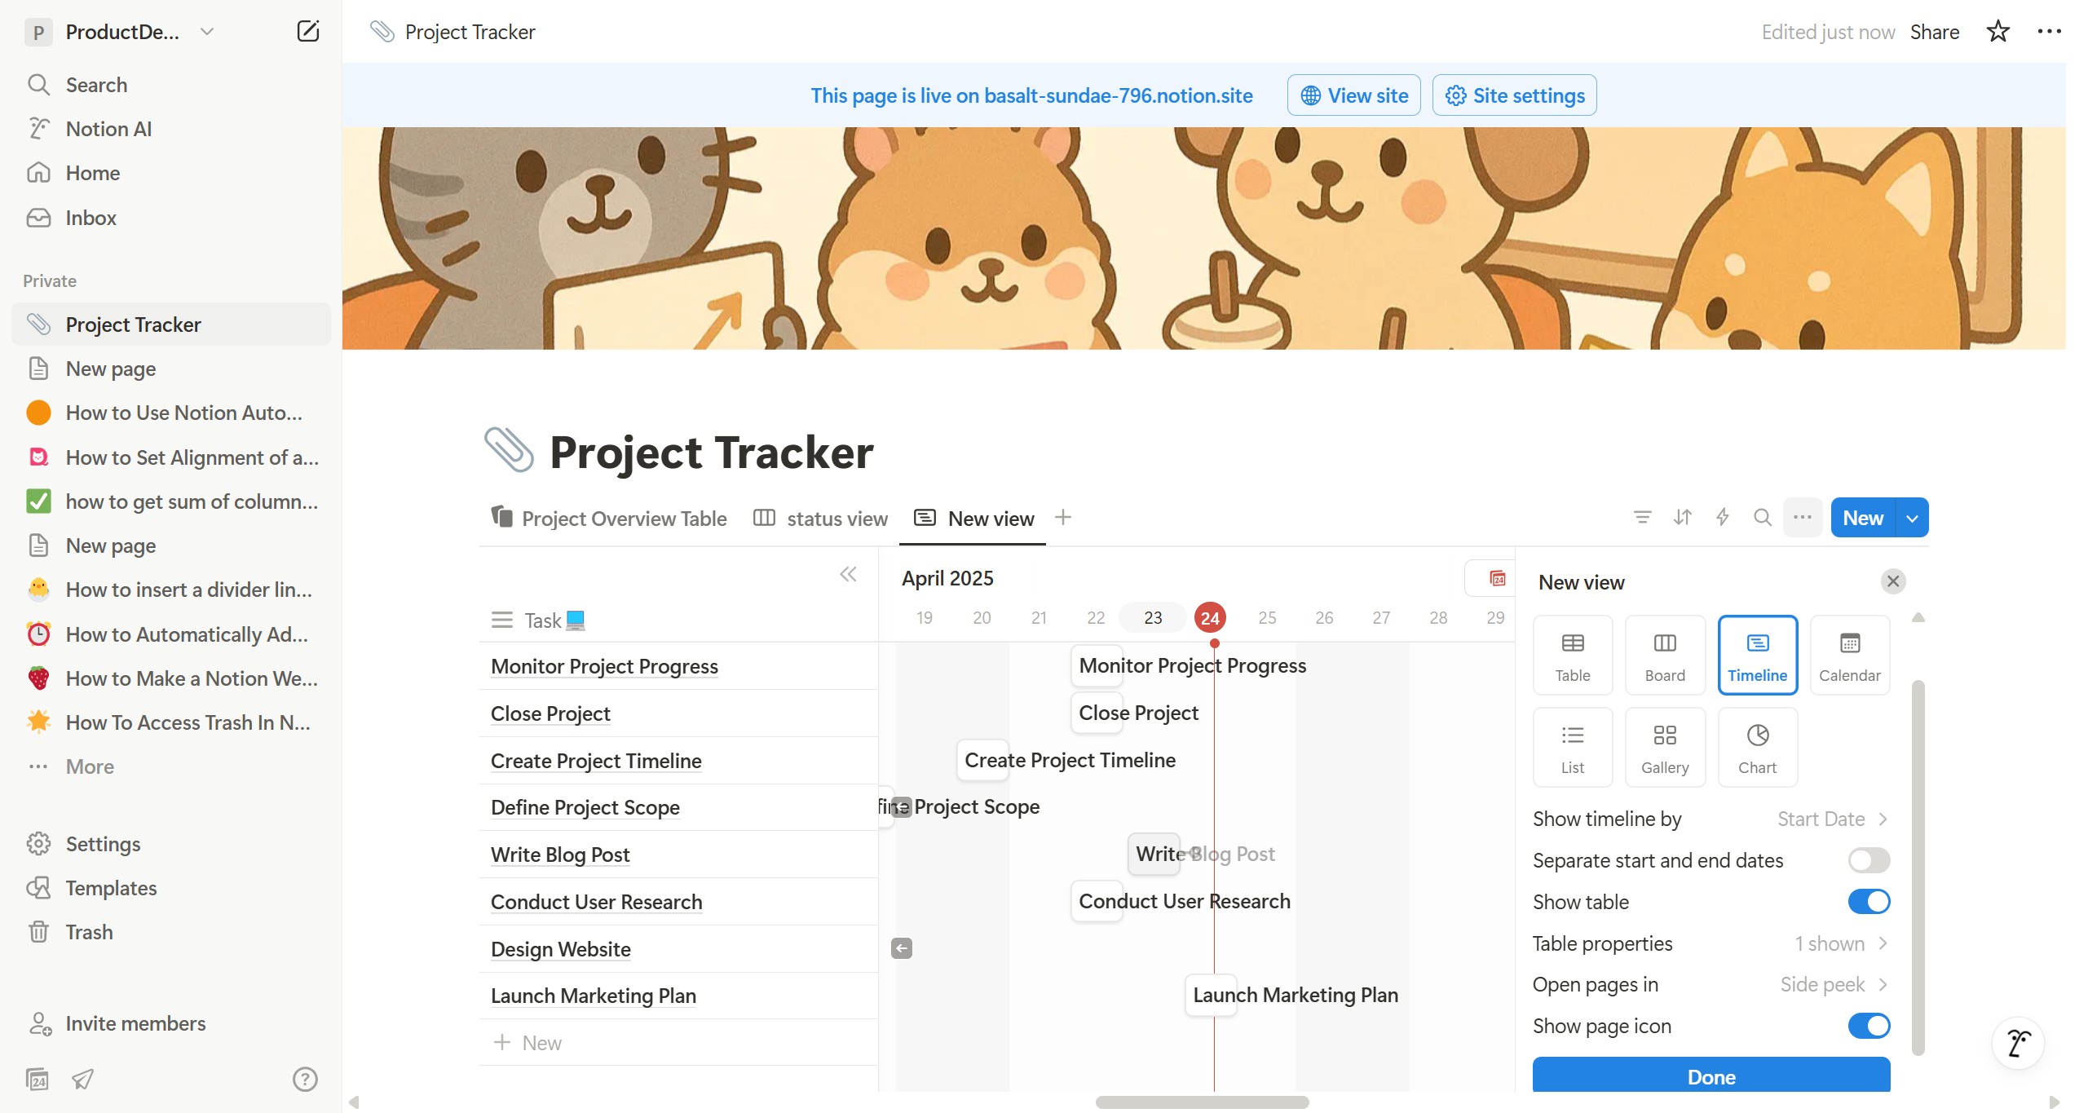
Task: Open page options three-dot menu
Action: (x=2048, y=32)
